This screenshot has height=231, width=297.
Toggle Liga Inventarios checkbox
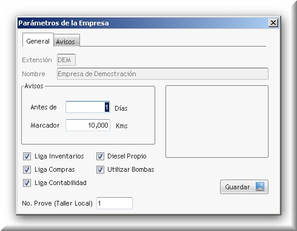[27, 156]
